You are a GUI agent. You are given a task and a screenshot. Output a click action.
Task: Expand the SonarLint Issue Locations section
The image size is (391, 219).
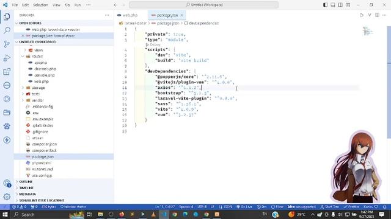pos(64,200)
